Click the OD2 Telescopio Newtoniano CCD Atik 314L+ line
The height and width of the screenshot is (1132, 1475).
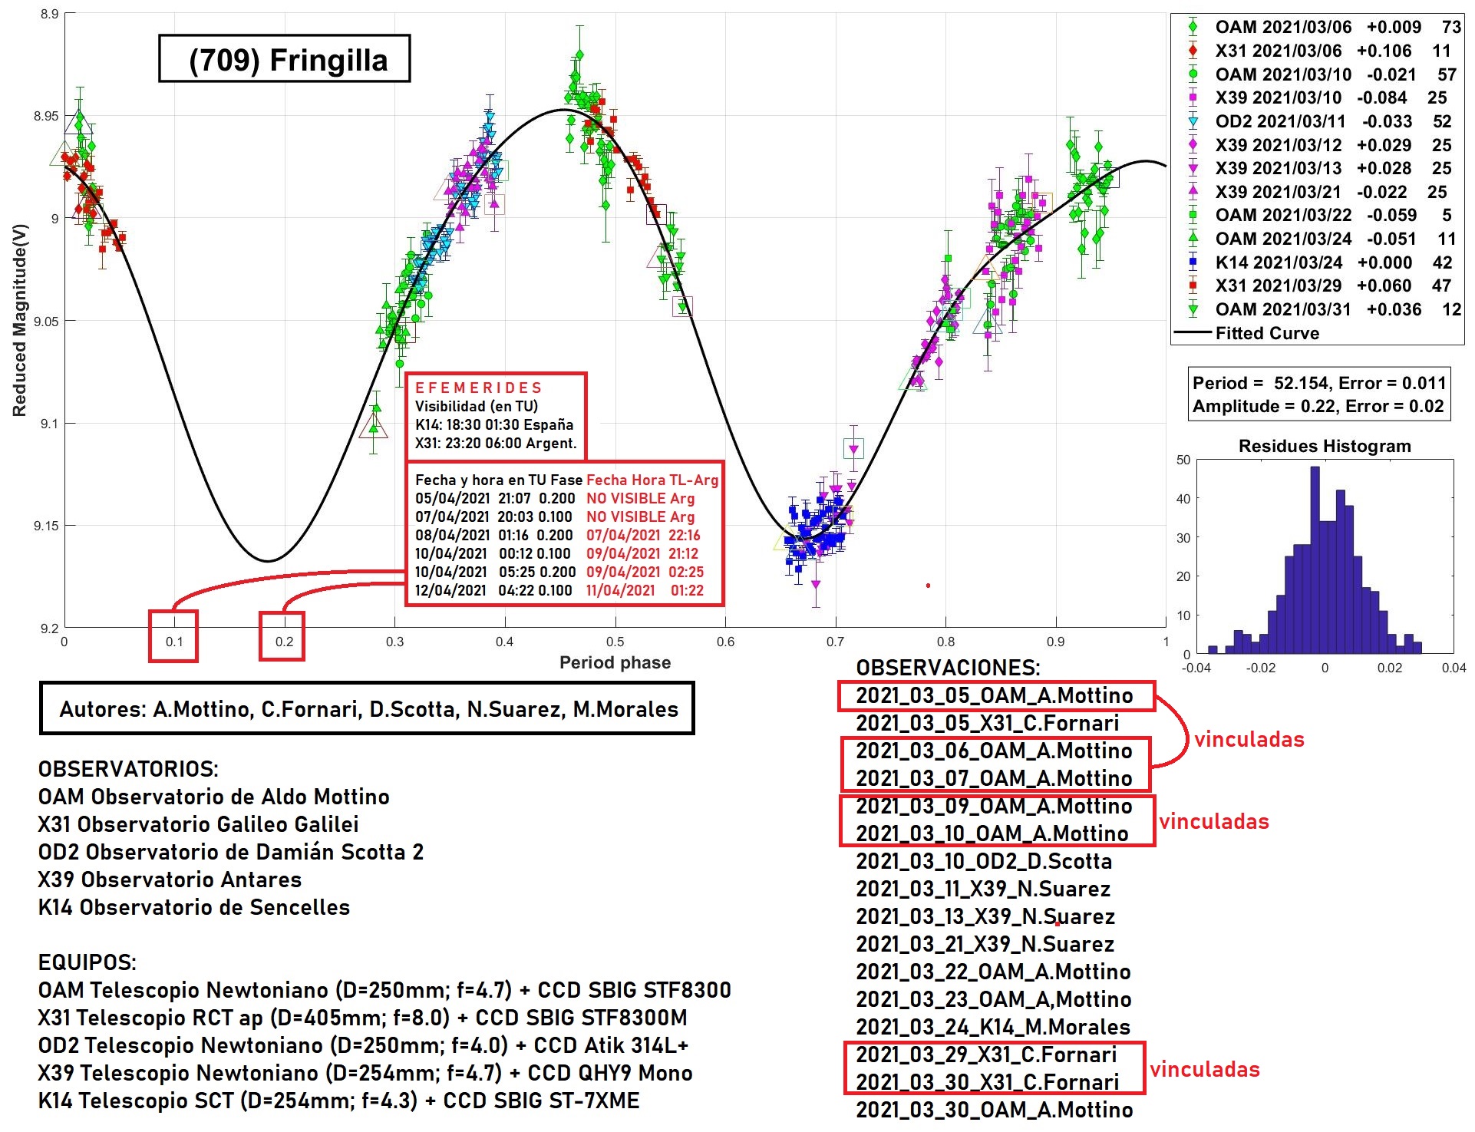(364, 1045)
